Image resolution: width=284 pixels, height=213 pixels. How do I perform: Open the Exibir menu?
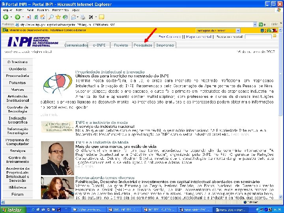tap(30, 10)
